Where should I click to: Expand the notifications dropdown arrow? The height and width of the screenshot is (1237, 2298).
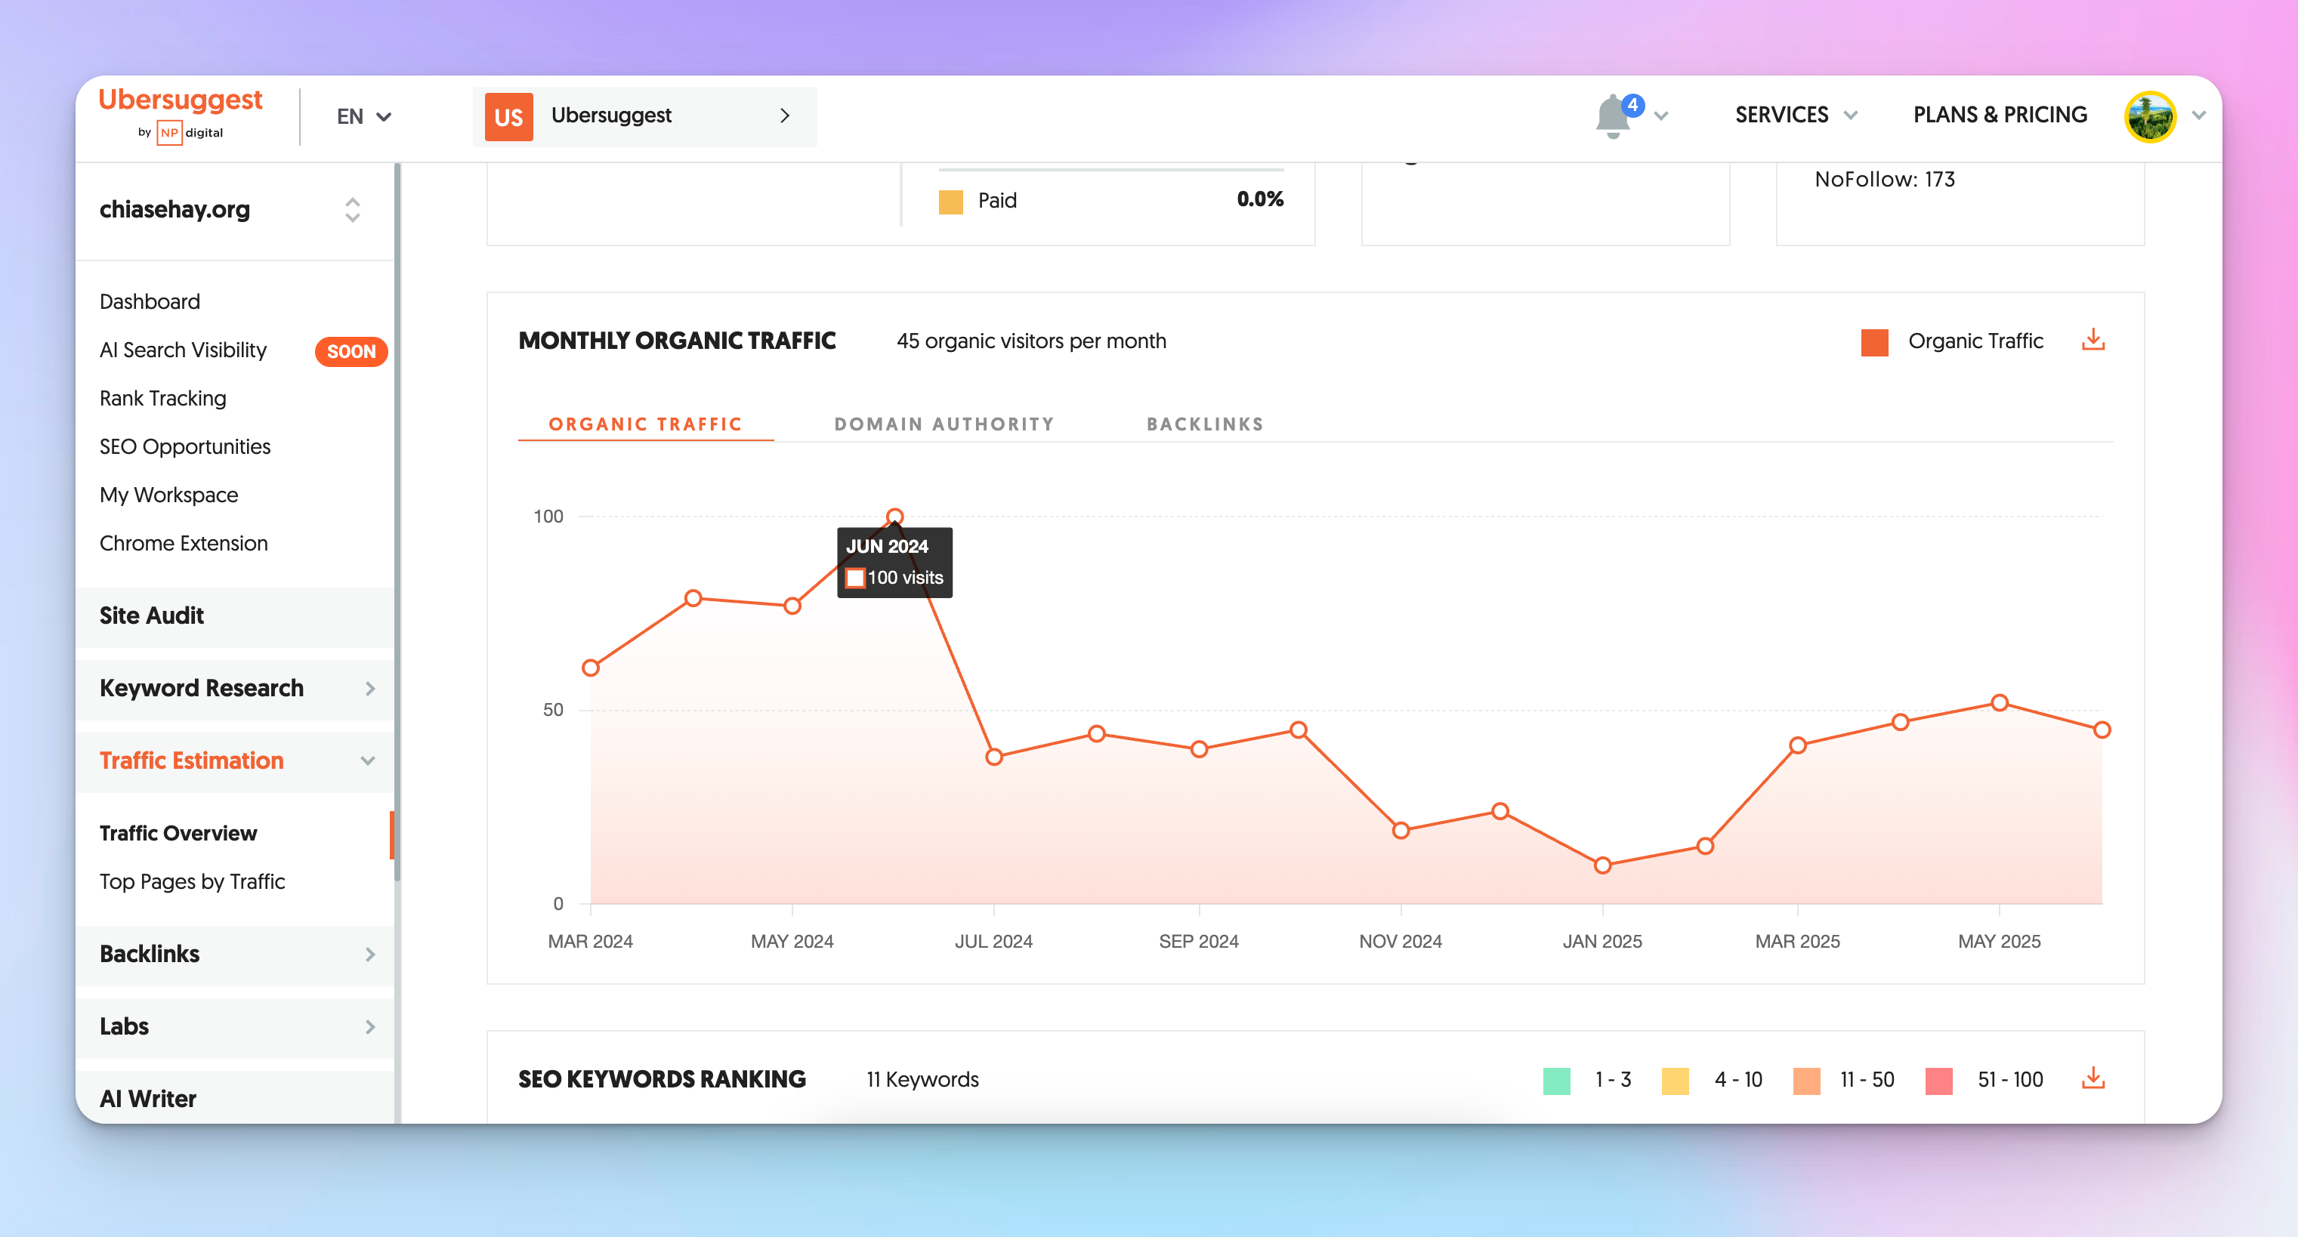point(1661,116)
